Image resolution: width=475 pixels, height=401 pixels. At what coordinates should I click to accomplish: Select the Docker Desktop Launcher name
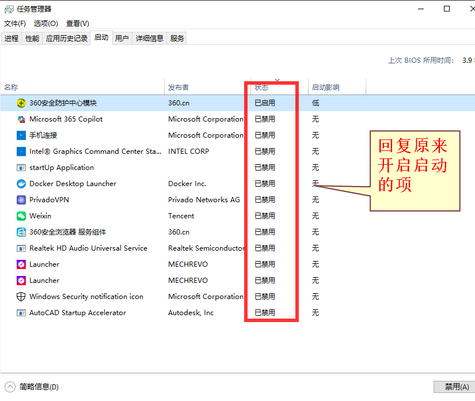point(73,184)
